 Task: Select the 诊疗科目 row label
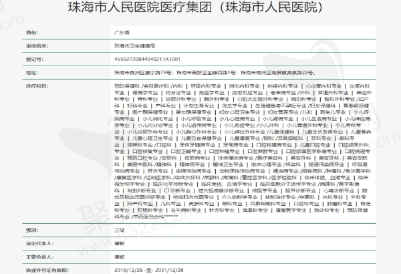37,86
